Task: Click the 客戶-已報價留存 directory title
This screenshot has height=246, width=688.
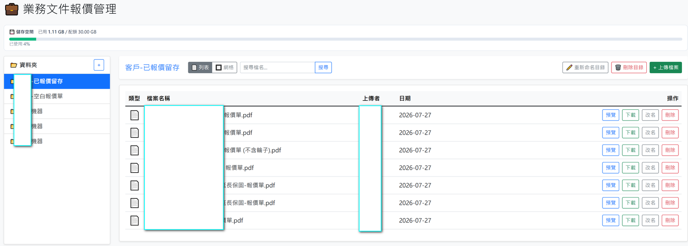Action: pyautogui.click(x=152, y=68)
